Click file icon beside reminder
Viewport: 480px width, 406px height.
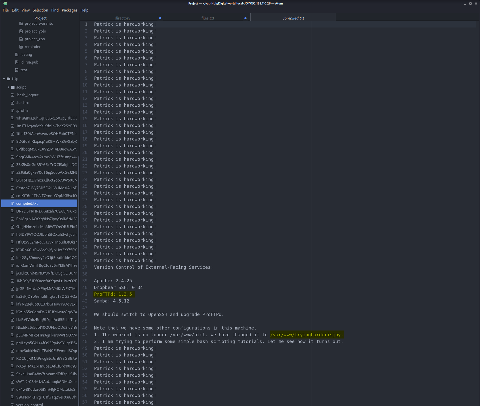click(x=21, y=47)
